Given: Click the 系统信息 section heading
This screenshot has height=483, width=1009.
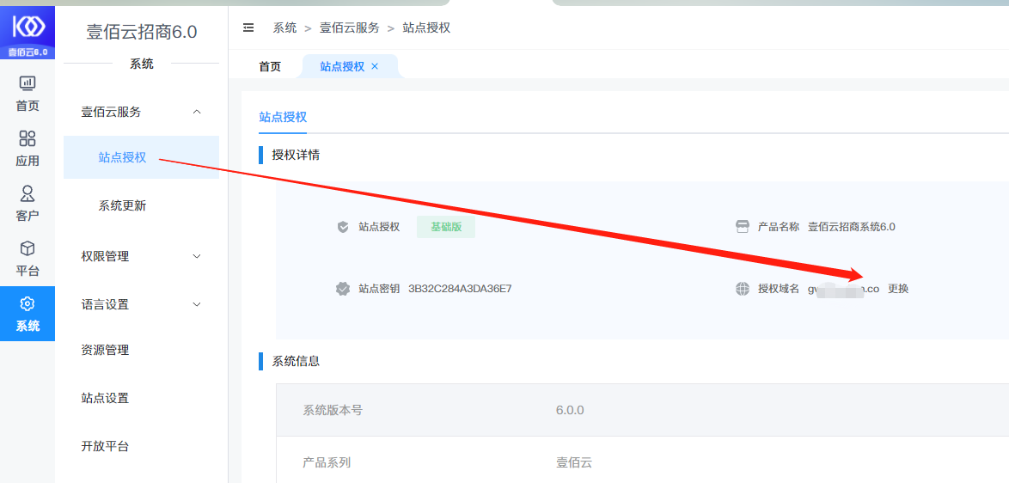Looking at the screenshot, I should [296, 362].
